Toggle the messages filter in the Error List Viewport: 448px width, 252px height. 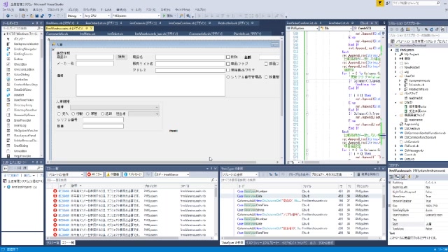pos(133,174)
